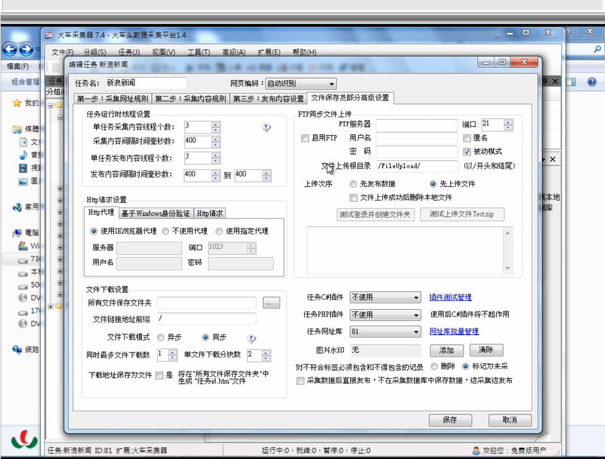
Task: Click the Explorer help question mark icon
Action: click(x=591, y=82)
